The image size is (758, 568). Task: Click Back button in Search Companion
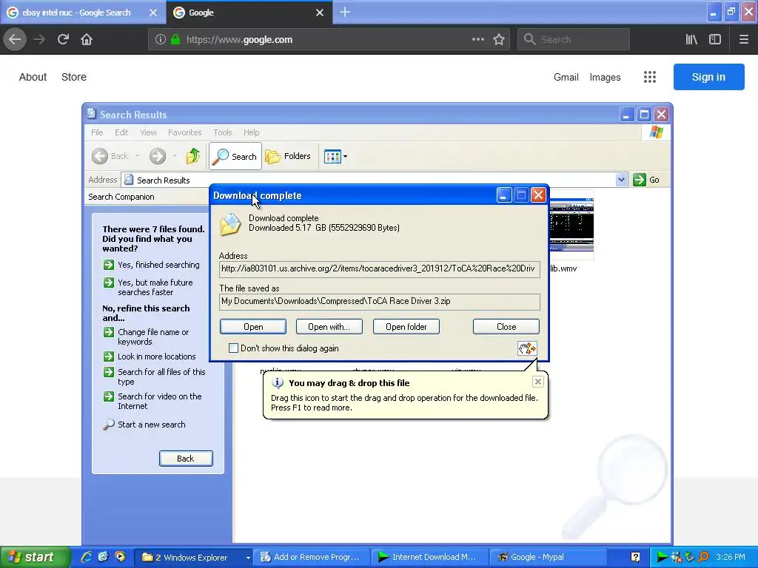pyautogui.click(x=186, y=459)
